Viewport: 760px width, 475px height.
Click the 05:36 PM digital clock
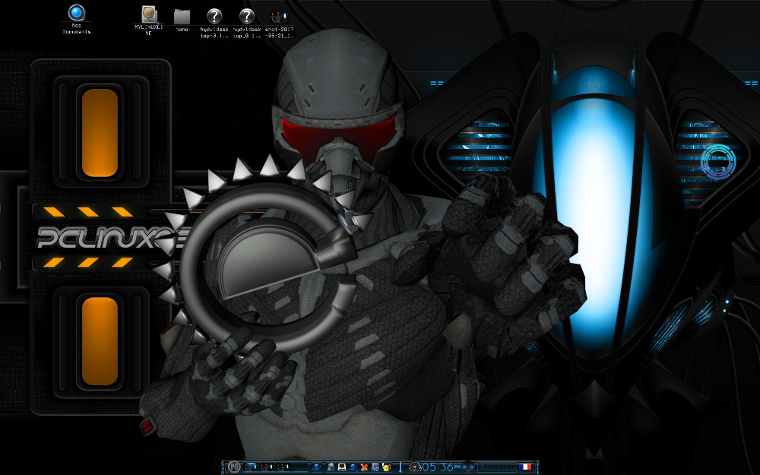pos(441,467)
